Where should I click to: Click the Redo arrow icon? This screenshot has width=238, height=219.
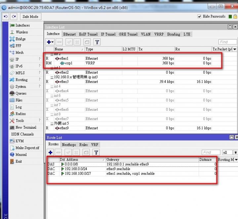(x=14, y=17)
